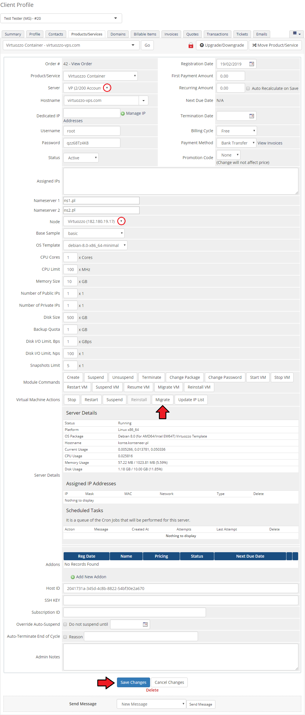305x715 pixels.
Task: Click View Invoices link
Action: pyautogui.click(x=270, y=143)
